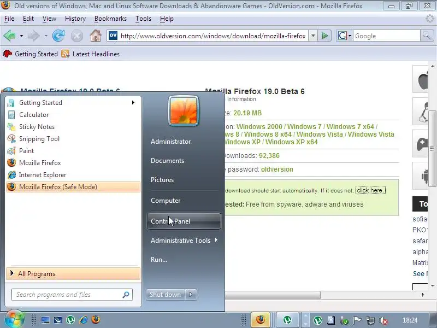Open the Latest Headlines feed bookmark
Image resolution: width=437 pixels, height=328 pixels.
point(90,54)
